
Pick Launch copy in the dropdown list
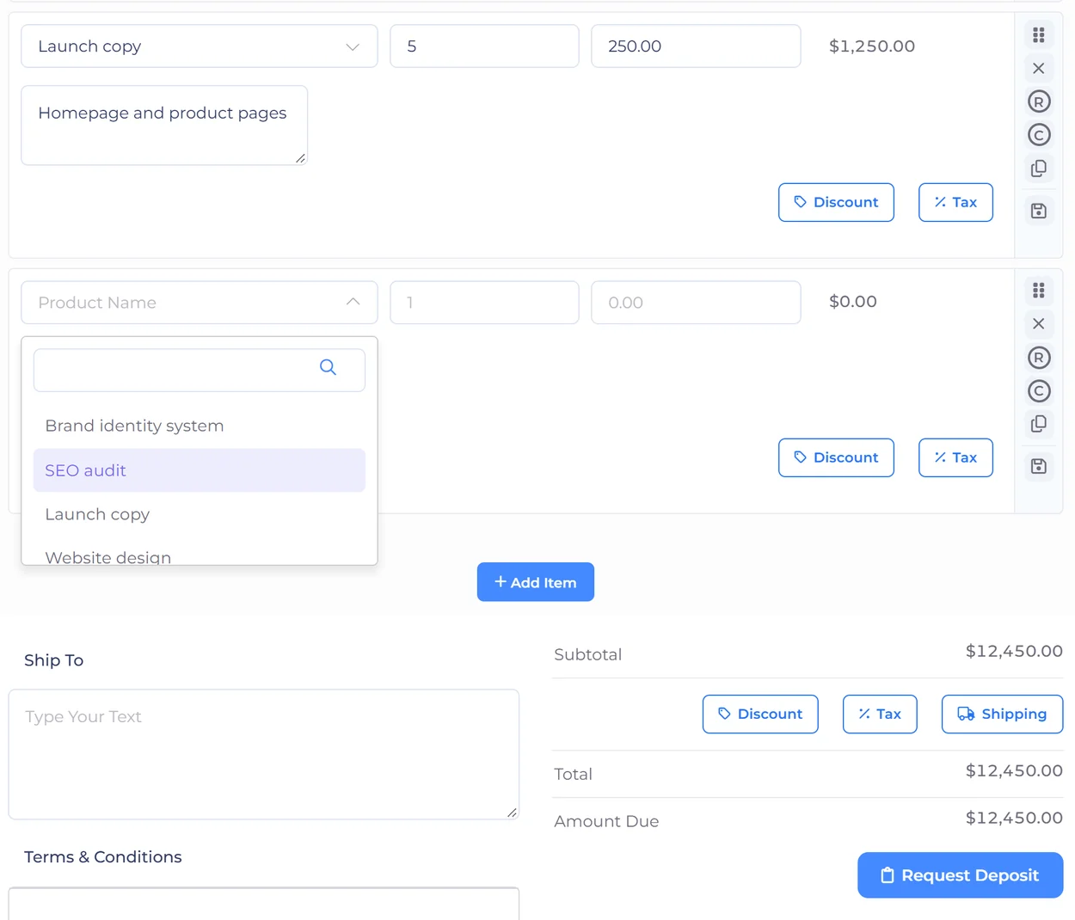click(x=200, y=514)
